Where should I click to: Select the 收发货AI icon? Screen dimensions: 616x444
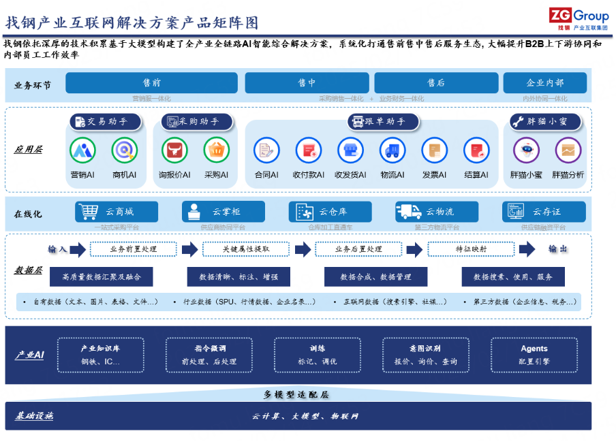click(351, 150)
